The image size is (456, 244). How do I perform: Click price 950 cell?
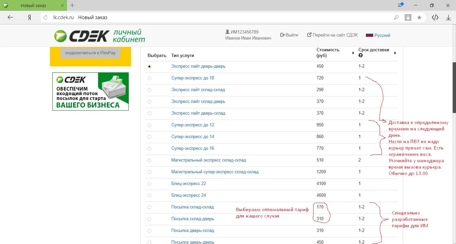320,125
